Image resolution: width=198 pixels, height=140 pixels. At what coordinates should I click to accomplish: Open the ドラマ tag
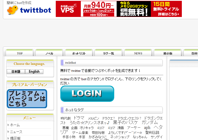coord(79,118)
